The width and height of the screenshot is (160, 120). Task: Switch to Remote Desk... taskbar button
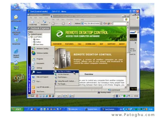[92, 109]
